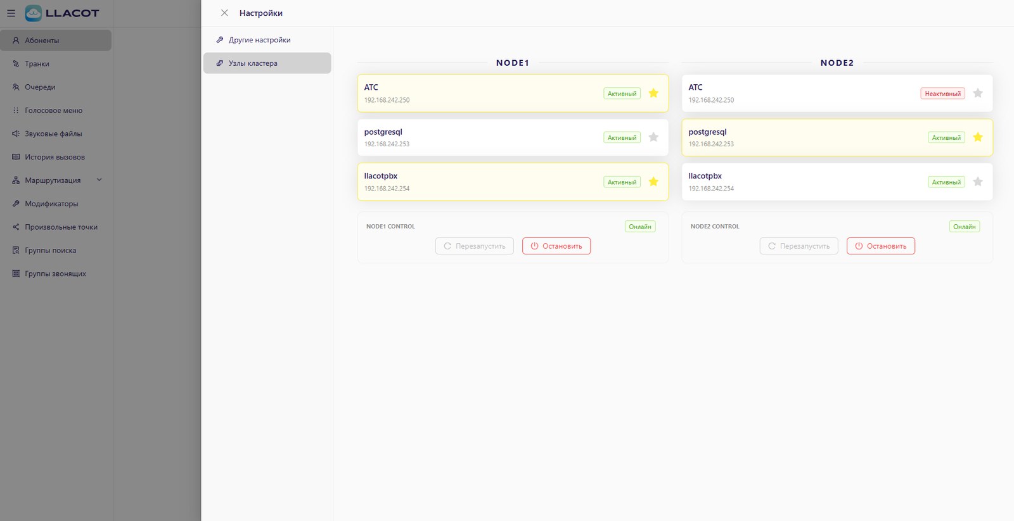
Task: Toggle the star on NODE2 postgresql card
Action: click(x=978, y=137)
